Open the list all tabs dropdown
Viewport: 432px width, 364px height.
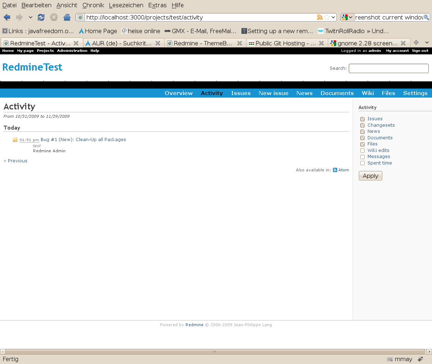point(427,42)
